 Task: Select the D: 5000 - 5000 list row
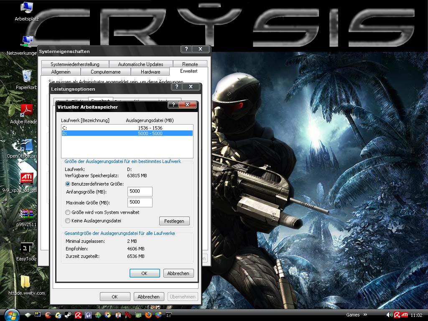pos(127,133)
